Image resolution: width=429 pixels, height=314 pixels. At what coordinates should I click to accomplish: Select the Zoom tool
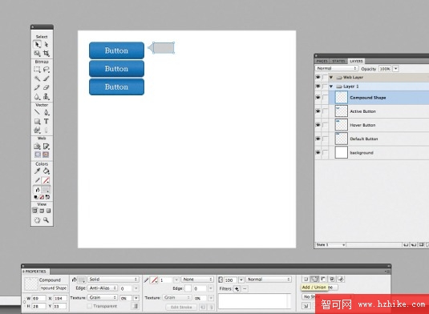tap(47, 219)
